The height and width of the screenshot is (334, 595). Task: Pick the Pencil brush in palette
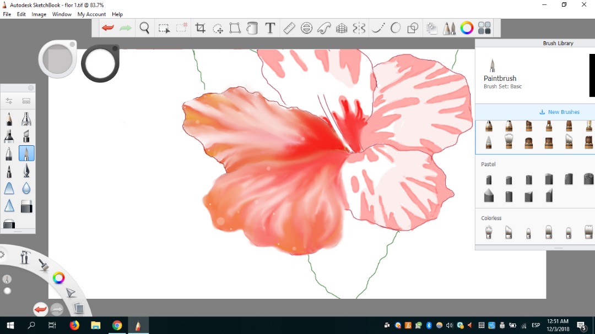pyautogui.click(x=9, y=119)
